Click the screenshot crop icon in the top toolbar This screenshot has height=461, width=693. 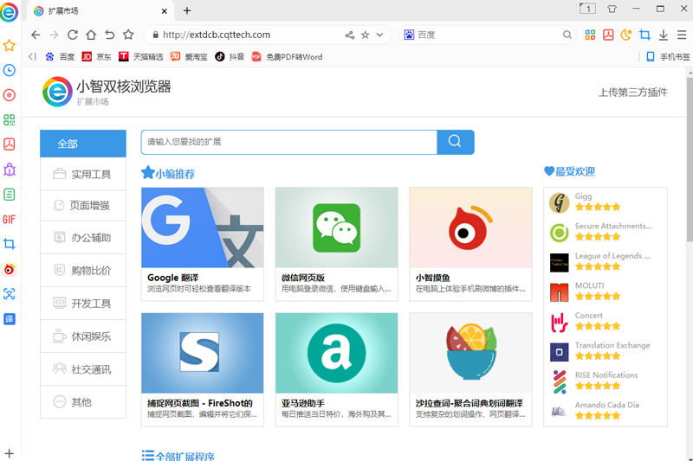tap(644, 35)
